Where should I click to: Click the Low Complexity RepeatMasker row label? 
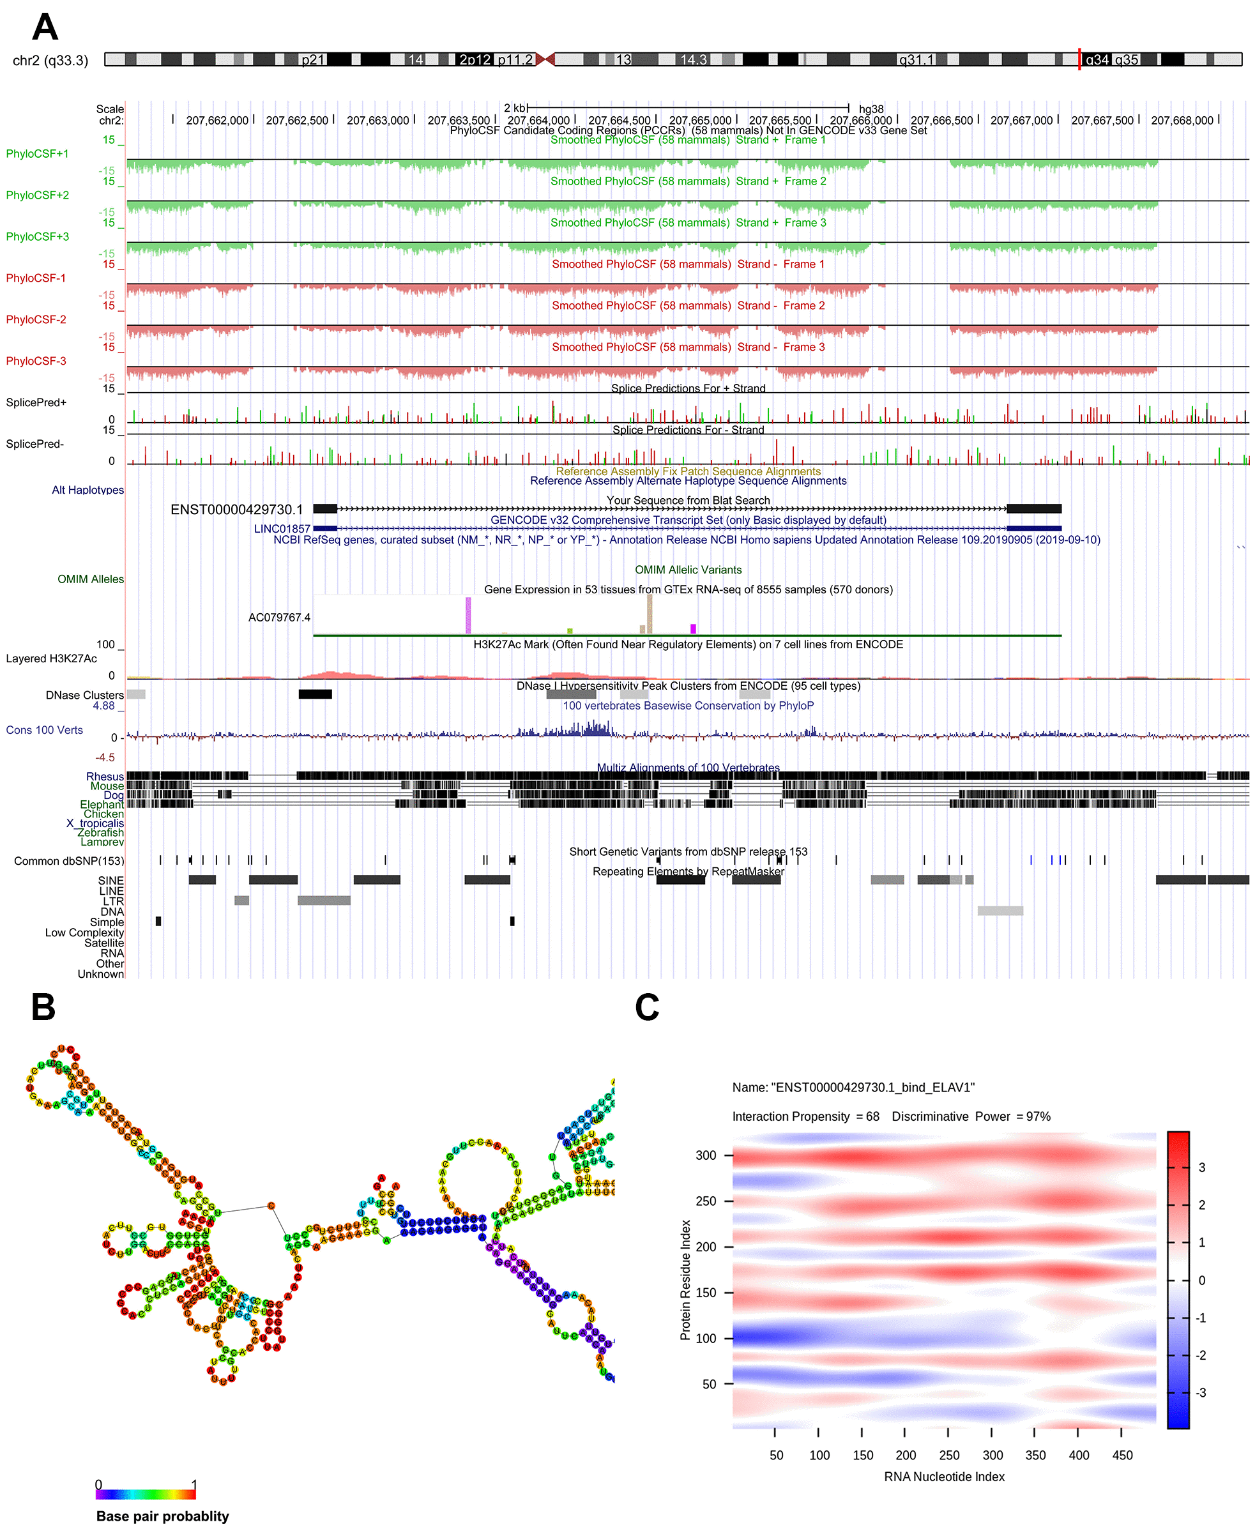[84, 932]
